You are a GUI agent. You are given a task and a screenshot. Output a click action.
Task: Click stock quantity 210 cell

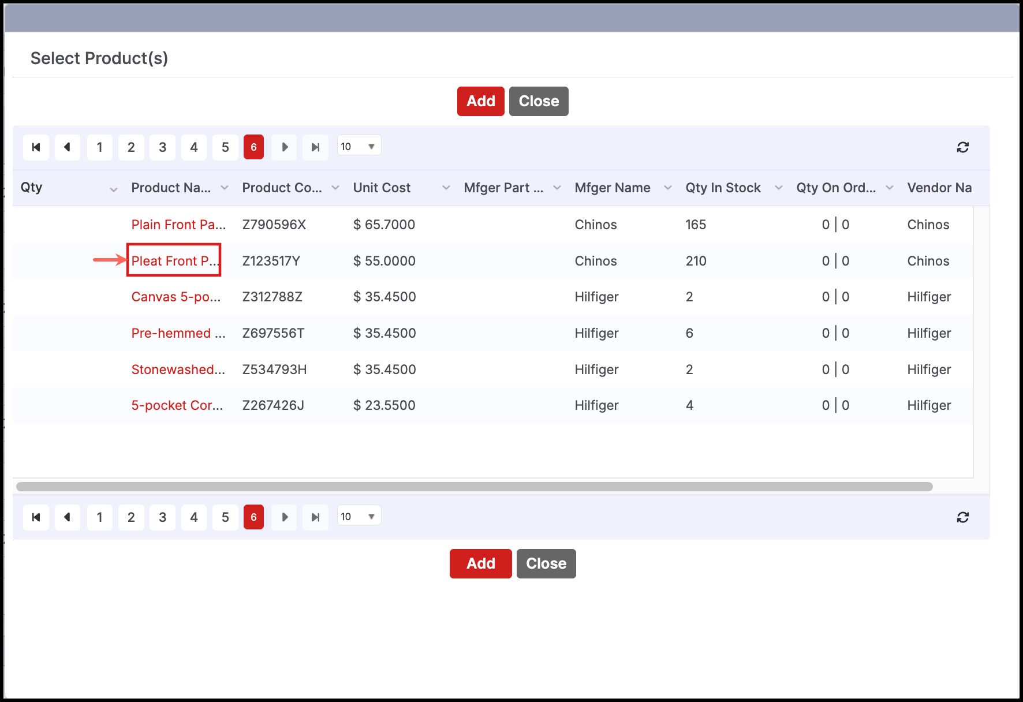(696, 261)
